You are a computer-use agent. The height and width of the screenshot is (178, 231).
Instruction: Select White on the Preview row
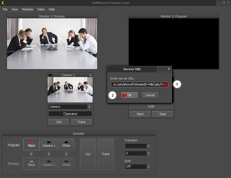[66, 164]
